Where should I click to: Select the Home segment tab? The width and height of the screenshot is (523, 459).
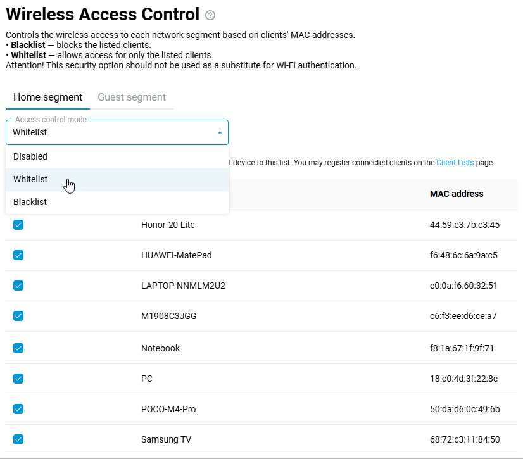(x=47, y=97)
